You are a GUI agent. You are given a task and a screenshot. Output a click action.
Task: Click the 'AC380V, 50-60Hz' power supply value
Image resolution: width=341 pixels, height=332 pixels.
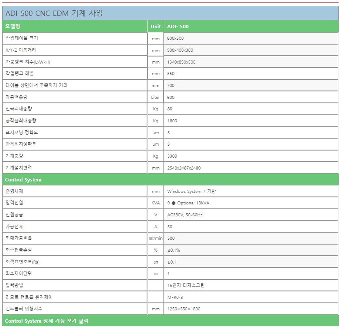185,215
